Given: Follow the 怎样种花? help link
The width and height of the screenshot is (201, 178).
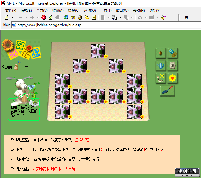Looking at the screenshot, I should coord(83,140).
